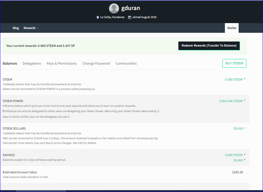Click the BUY STEEM button
The width and height of the screenshot is (263, 192).
[234, 63]
